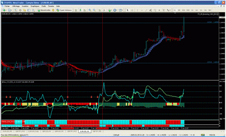This screenshot has height=137, width=226.
Task: Switch to H4 timeframe
Action: pos(196,10)
